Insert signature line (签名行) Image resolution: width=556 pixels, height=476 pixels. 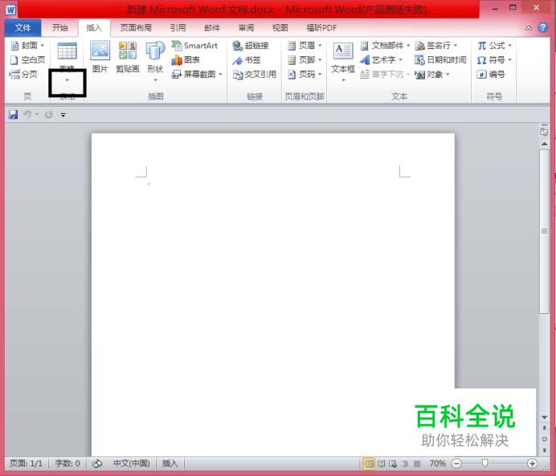tap(436, 45)
